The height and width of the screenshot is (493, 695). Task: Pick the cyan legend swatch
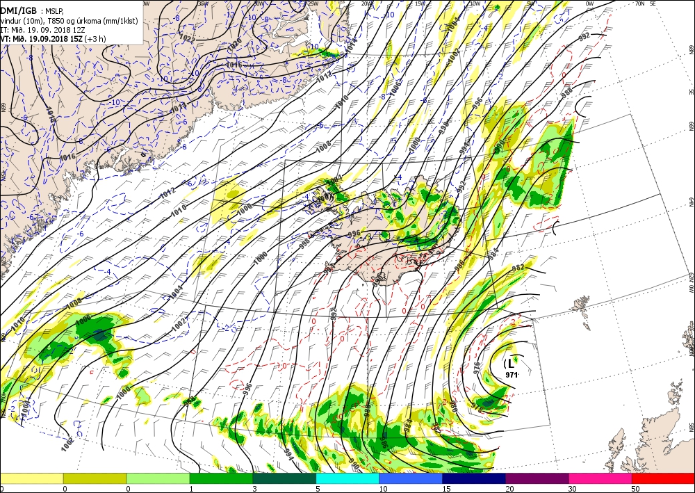347,478
